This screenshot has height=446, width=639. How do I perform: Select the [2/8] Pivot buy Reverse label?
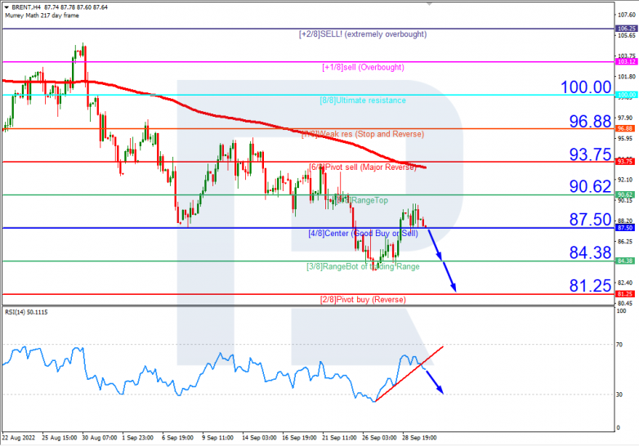click(362, 300)
